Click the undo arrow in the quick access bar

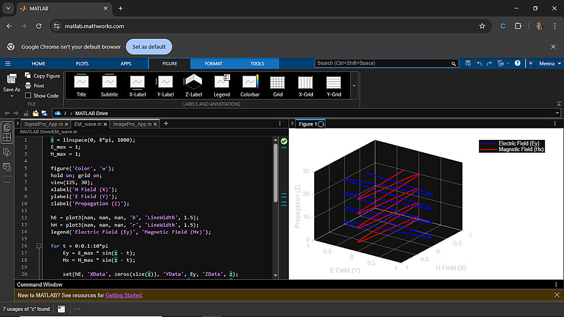click(479, 64)
